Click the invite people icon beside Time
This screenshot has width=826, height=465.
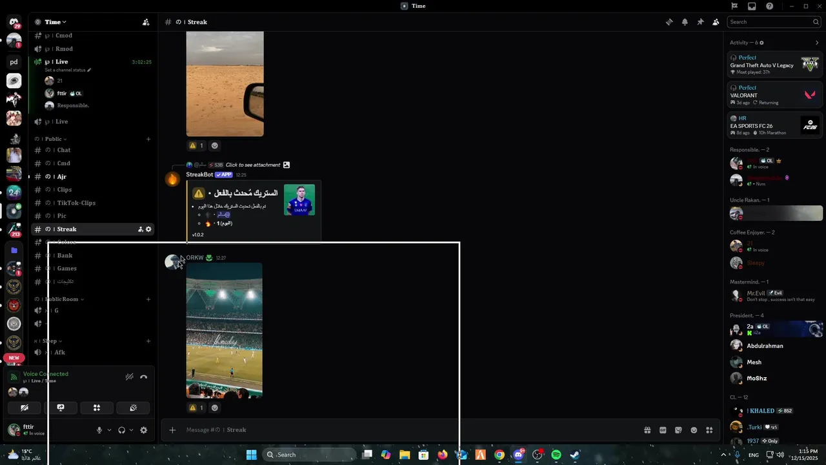[146, 22]
